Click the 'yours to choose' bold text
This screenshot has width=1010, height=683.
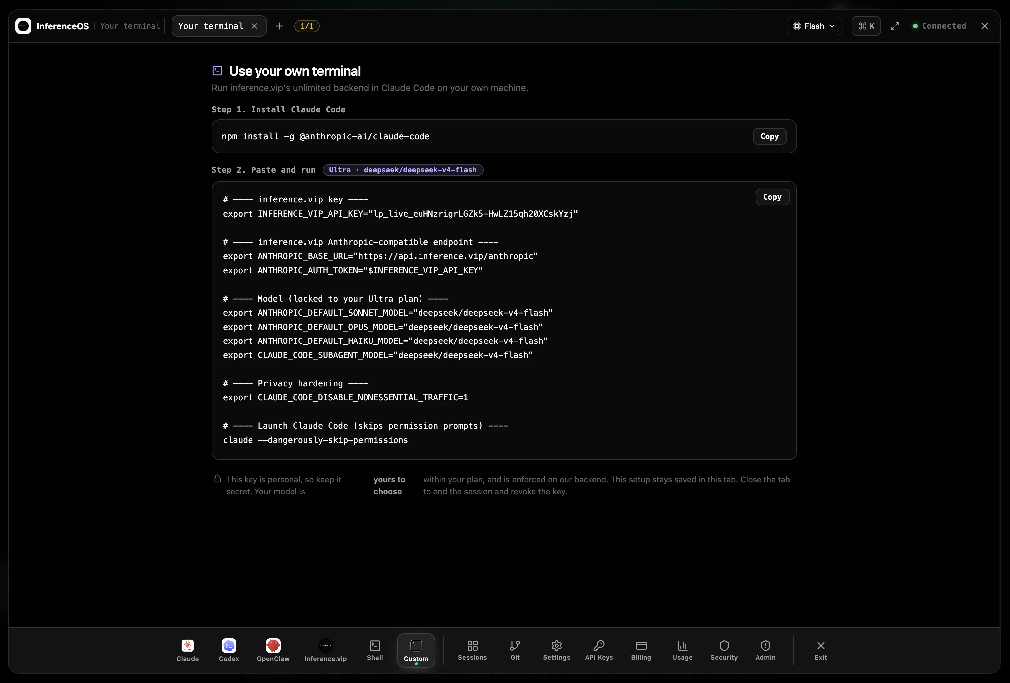coord(389,485)
